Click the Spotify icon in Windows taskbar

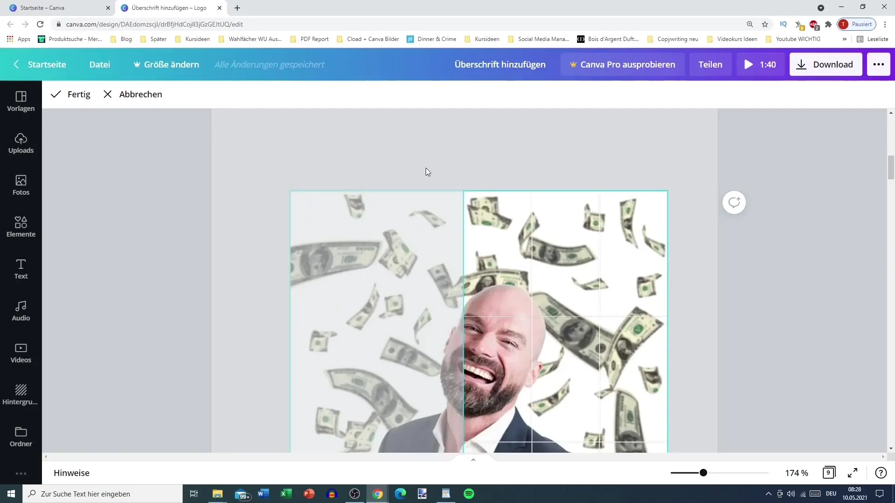pyautogui.click(x=468, y=494)
